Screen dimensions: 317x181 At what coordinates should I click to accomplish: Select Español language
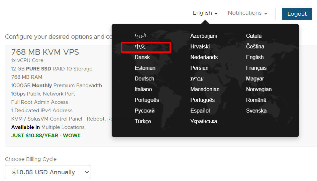[200, 111]
